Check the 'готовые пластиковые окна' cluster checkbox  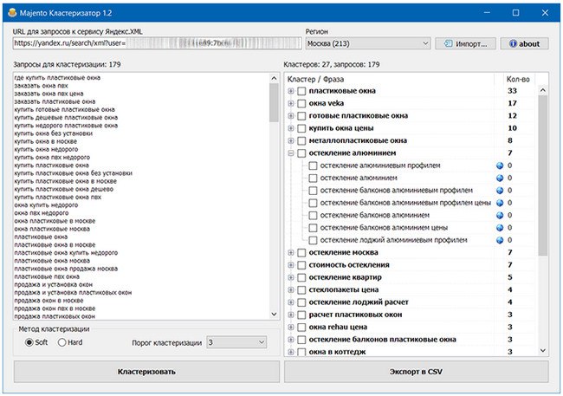click(301, 116)
